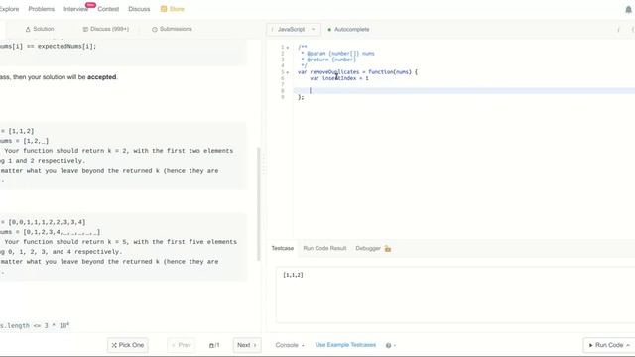635x357 pixels.
Task: Click the description panel vertical scrollbar
Action: 259,204
